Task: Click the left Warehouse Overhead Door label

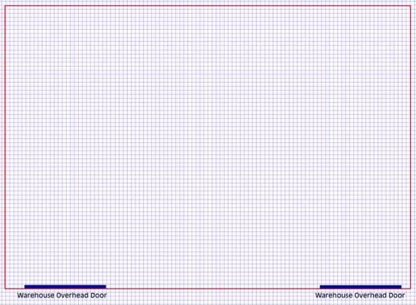Action: pyautogui.click(x=62, y=295)
